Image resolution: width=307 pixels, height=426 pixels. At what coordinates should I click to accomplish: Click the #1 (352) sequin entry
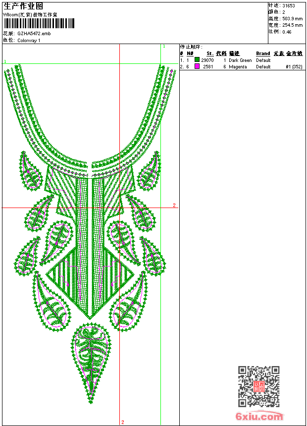pyautogui.click(x=294, y=66)
